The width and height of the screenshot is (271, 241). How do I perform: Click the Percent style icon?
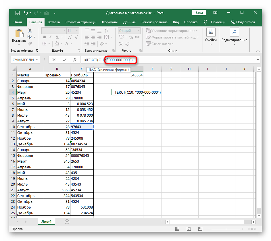(131, 37)
